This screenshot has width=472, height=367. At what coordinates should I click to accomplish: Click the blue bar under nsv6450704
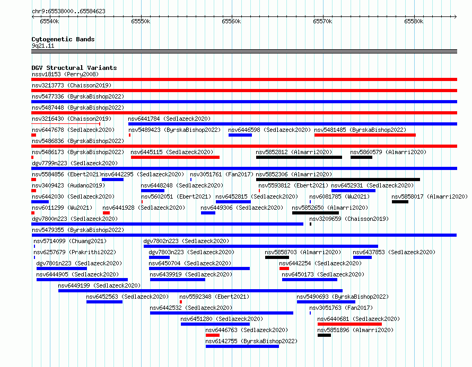199,268
